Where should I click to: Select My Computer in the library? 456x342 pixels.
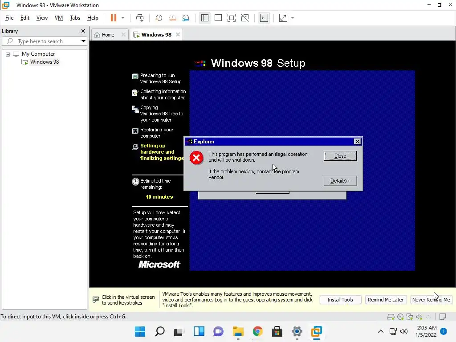click(x=38, y=54)
